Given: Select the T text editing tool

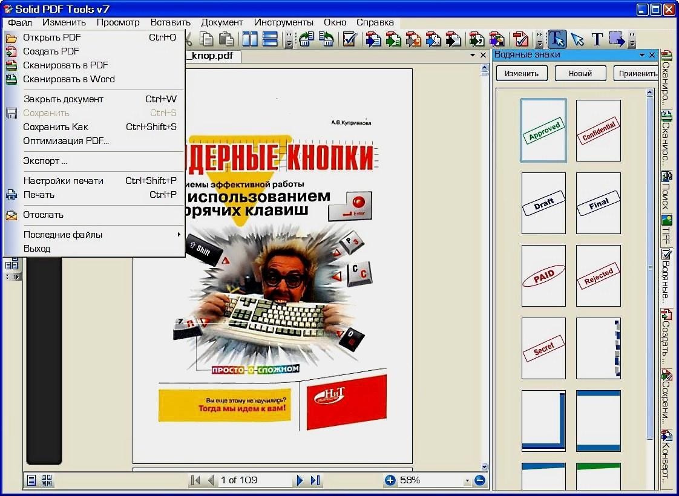Looking at the screenshot, I should (x=597, y=39).
